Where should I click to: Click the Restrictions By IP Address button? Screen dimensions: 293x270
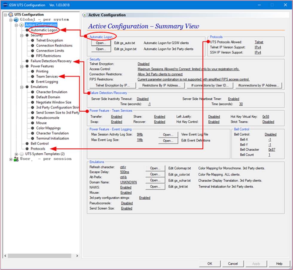[161, 86]
